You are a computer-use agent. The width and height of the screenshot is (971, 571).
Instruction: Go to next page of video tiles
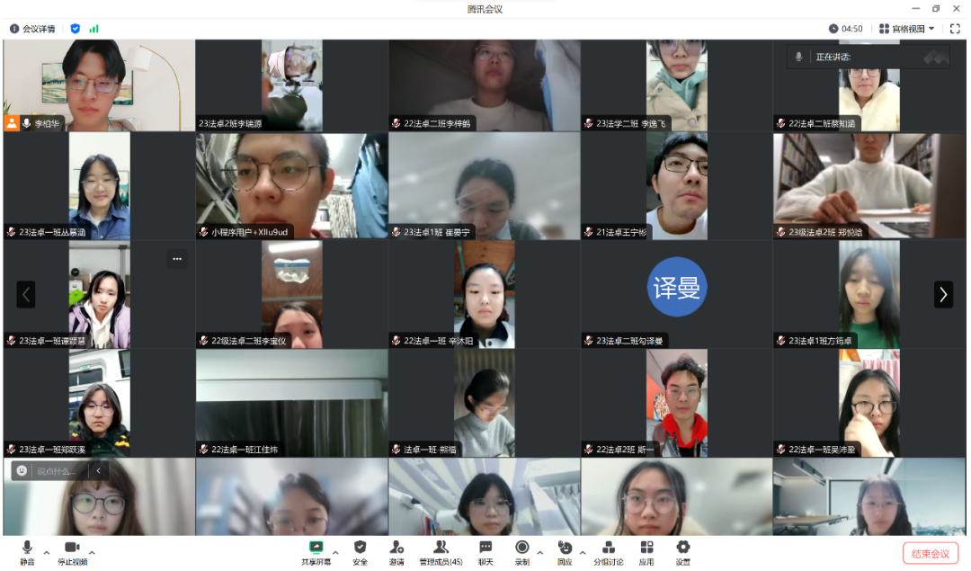pyautogui.click(x=942, y=294)
